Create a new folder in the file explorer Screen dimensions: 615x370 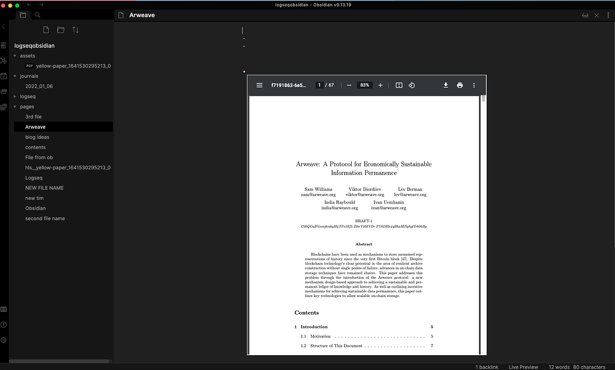60,29
